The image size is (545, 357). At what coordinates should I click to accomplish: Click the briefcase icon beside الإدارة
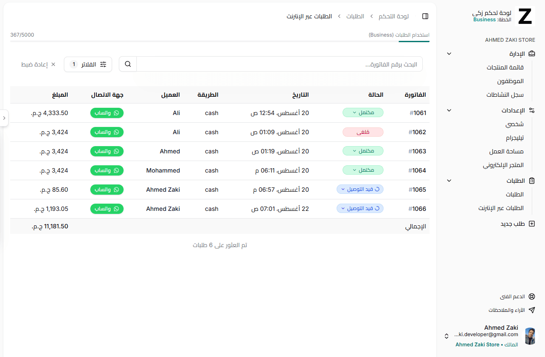(x=531, y=54)
